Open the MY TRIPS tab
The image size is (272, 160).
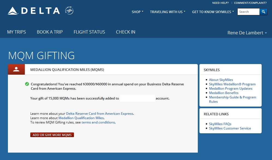pos(16,32)
